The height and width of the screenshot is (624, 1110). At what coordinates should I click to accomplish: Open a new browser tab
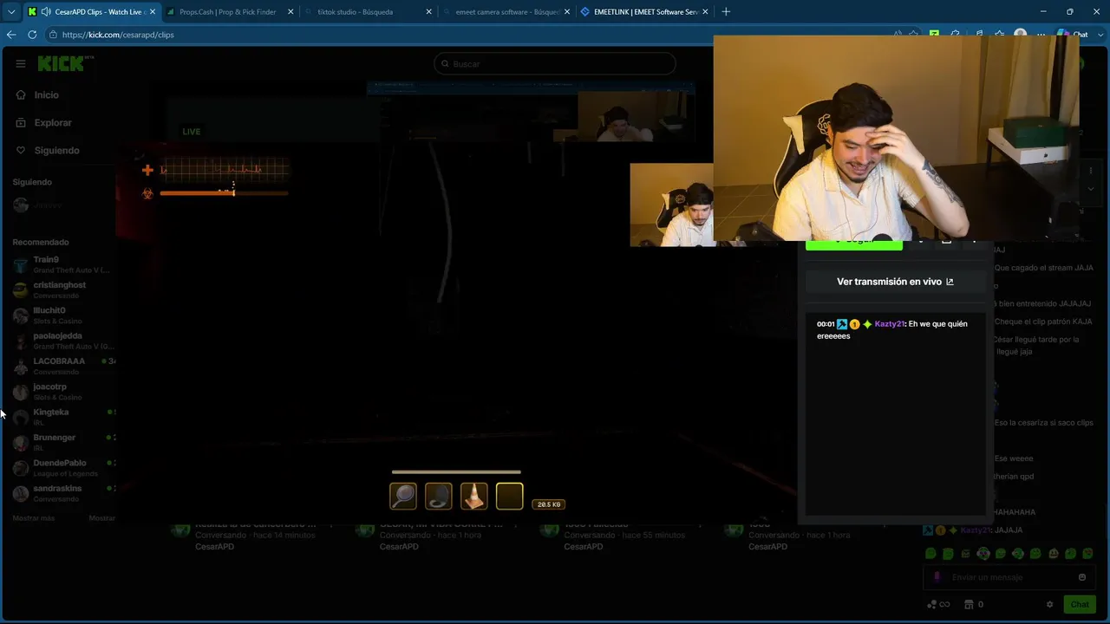pyautogui.click(x=726, y=12)
